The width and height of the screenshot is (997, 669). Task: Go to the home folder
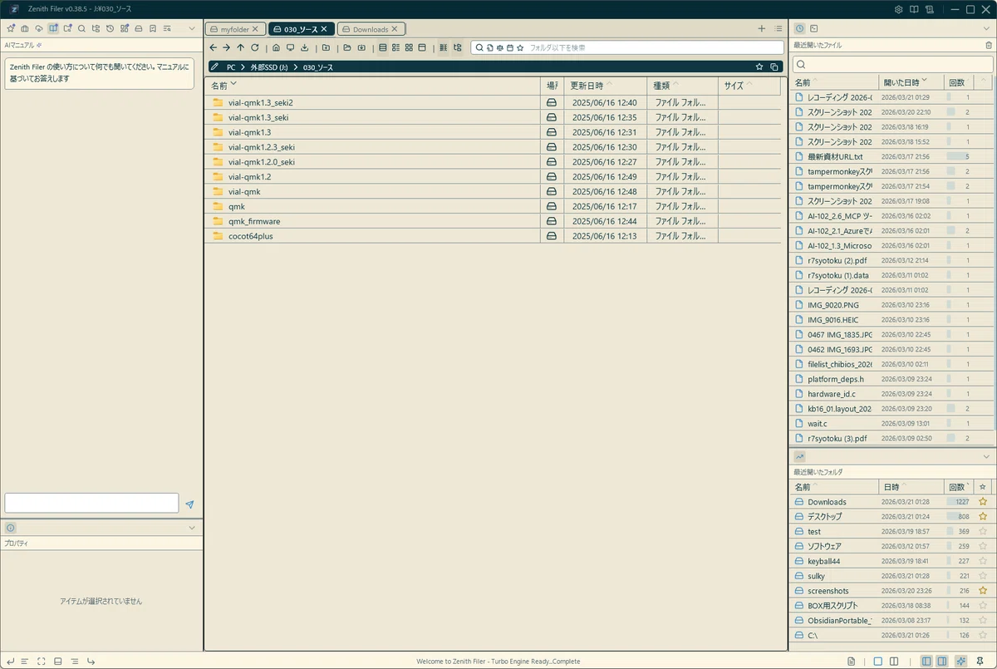click(x=276, y=47)
